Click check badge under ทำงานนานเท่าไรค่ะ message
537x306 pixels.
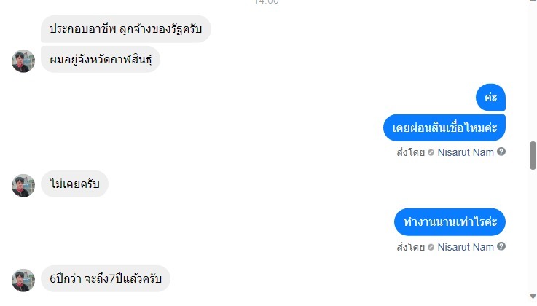(x=431, y=248)
